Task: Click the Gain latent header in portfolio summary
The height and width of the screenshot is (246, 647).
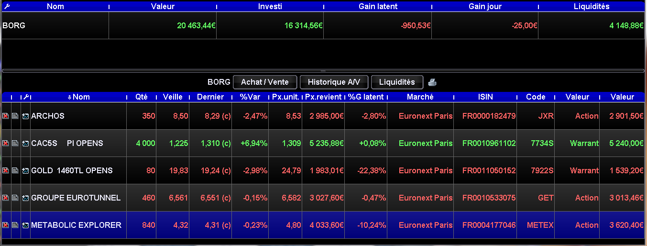Action: (378, 7)
